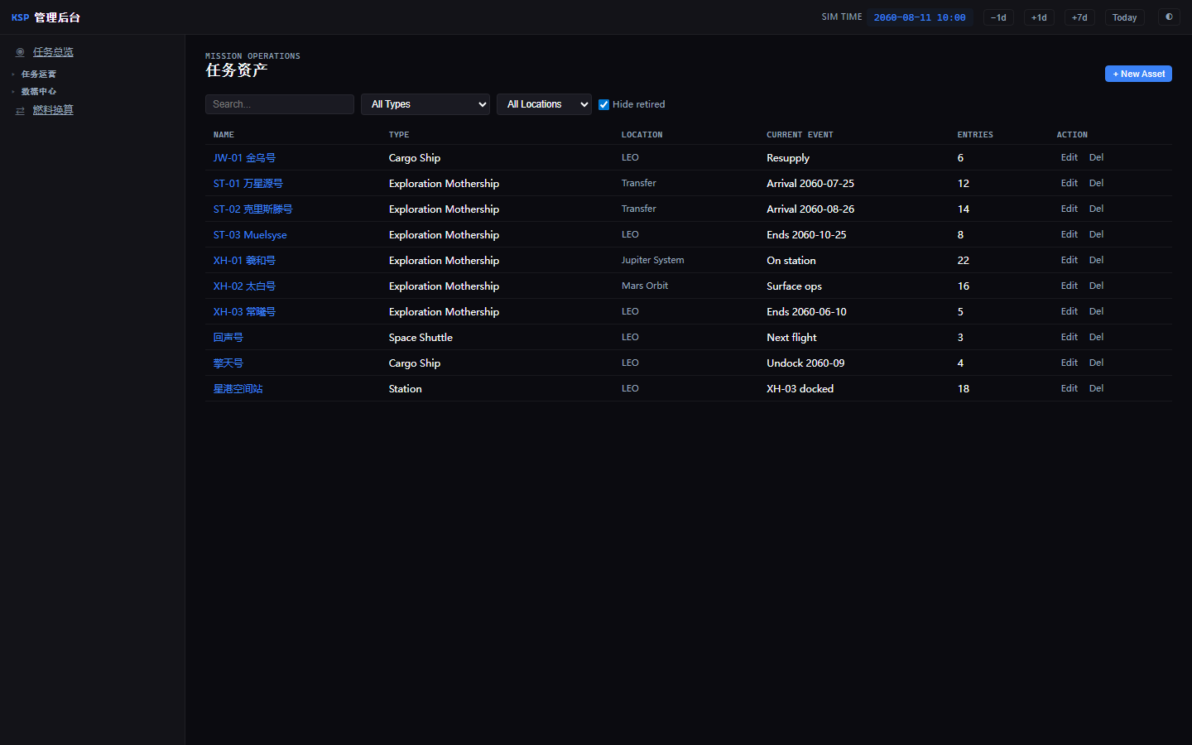Edit the ST-01 row

(x=1069, y=183)
